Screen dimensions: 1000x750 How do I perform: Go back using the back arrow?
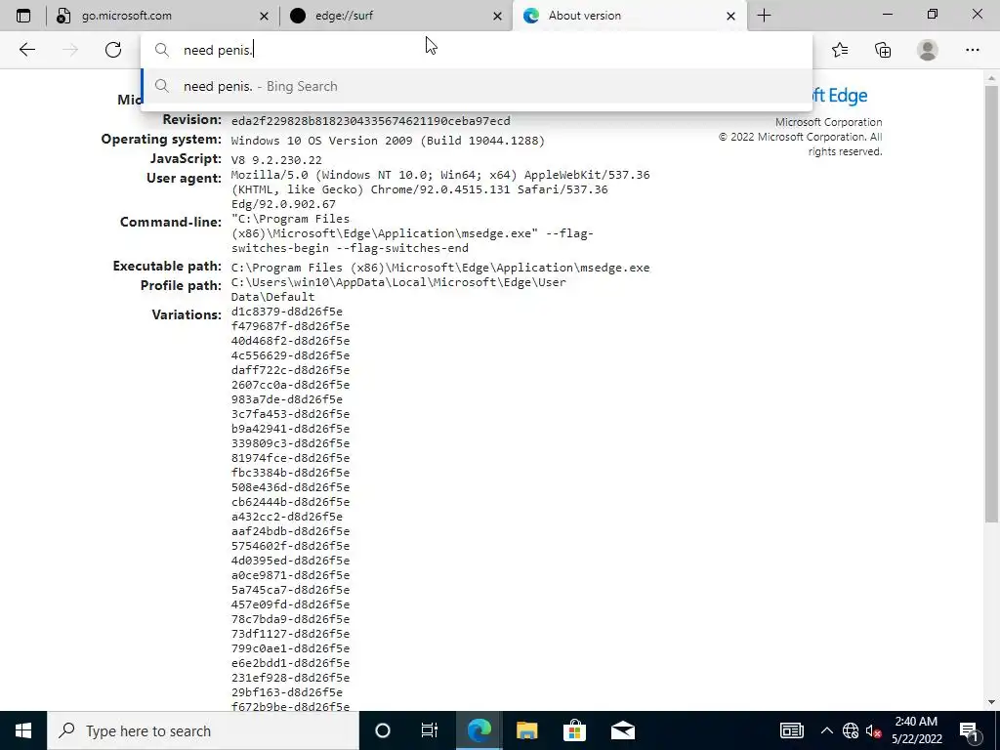pyautogui.click(x=26, y=50)
